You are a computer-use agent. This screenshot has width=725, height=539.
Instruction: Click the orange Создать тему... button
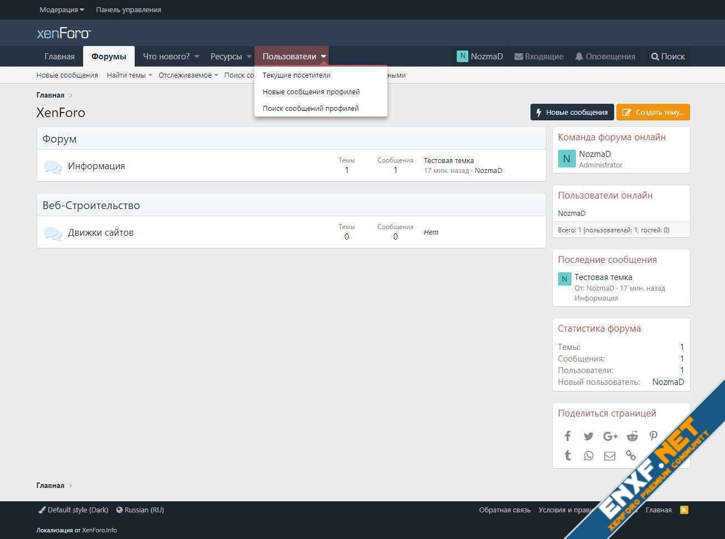click(x=653, y=112)
